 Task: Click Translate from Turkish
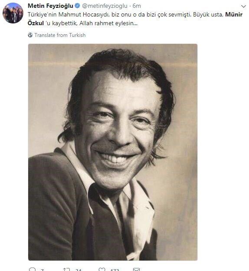[x=60, y=35]
